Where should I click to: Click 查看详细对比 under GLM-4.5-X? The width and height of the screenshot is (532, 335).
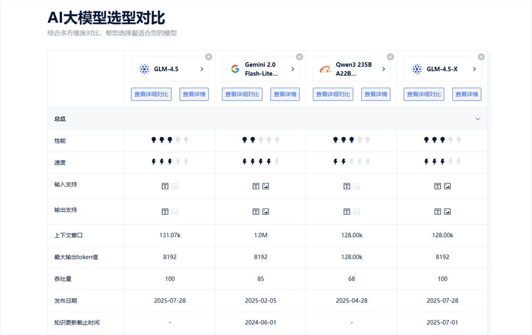point(424,94)
